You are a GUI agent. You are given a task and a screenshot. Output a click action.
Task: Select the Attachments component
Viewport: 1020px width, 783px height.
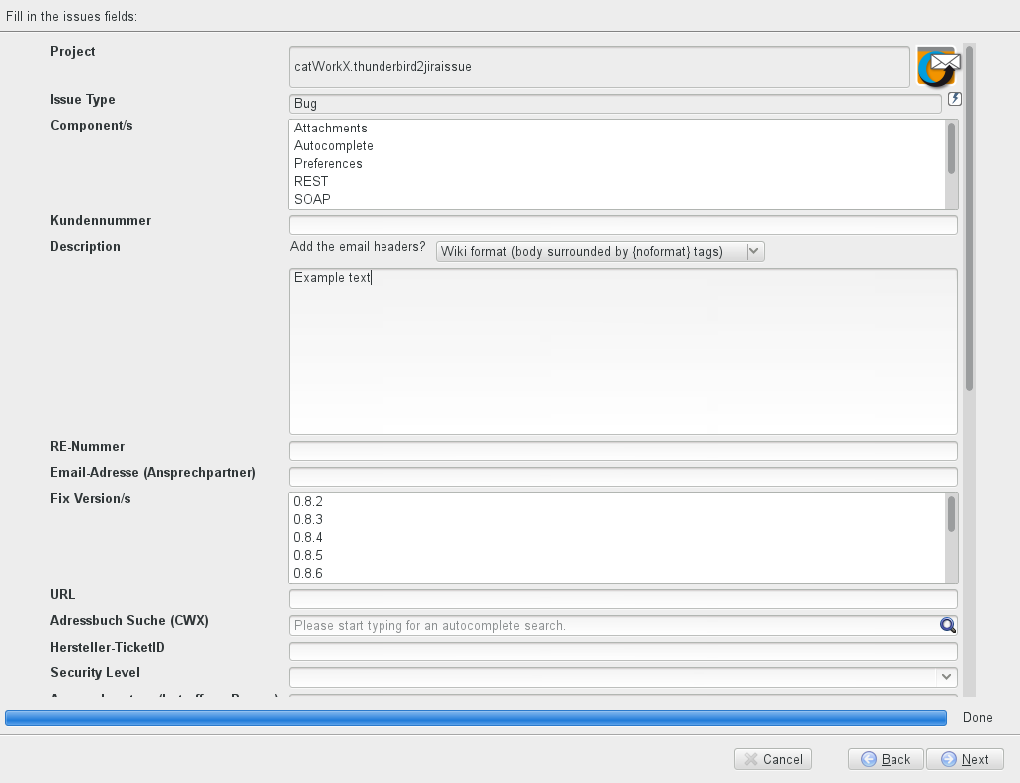[x=331, y=129]
